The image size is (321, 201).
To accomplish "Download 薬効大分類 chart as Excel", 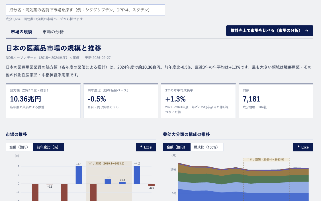I will tap(303, 147).
